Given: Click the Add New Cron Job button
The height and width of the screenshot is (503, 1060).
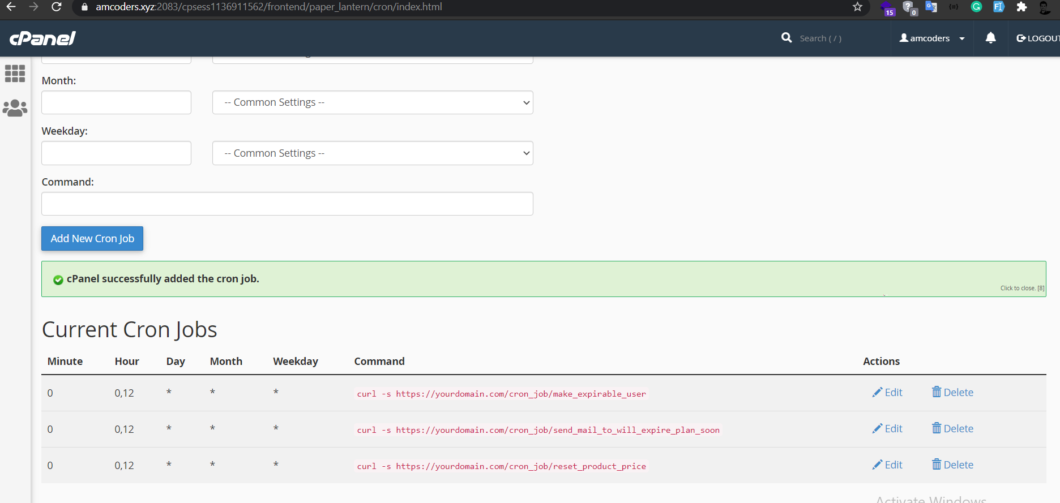Looking at the screenshot, I should coord(92,239).
